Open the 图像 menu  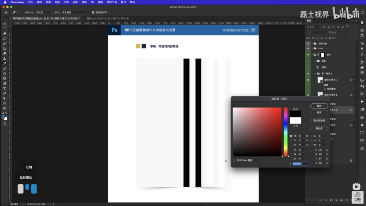point(48,2)
